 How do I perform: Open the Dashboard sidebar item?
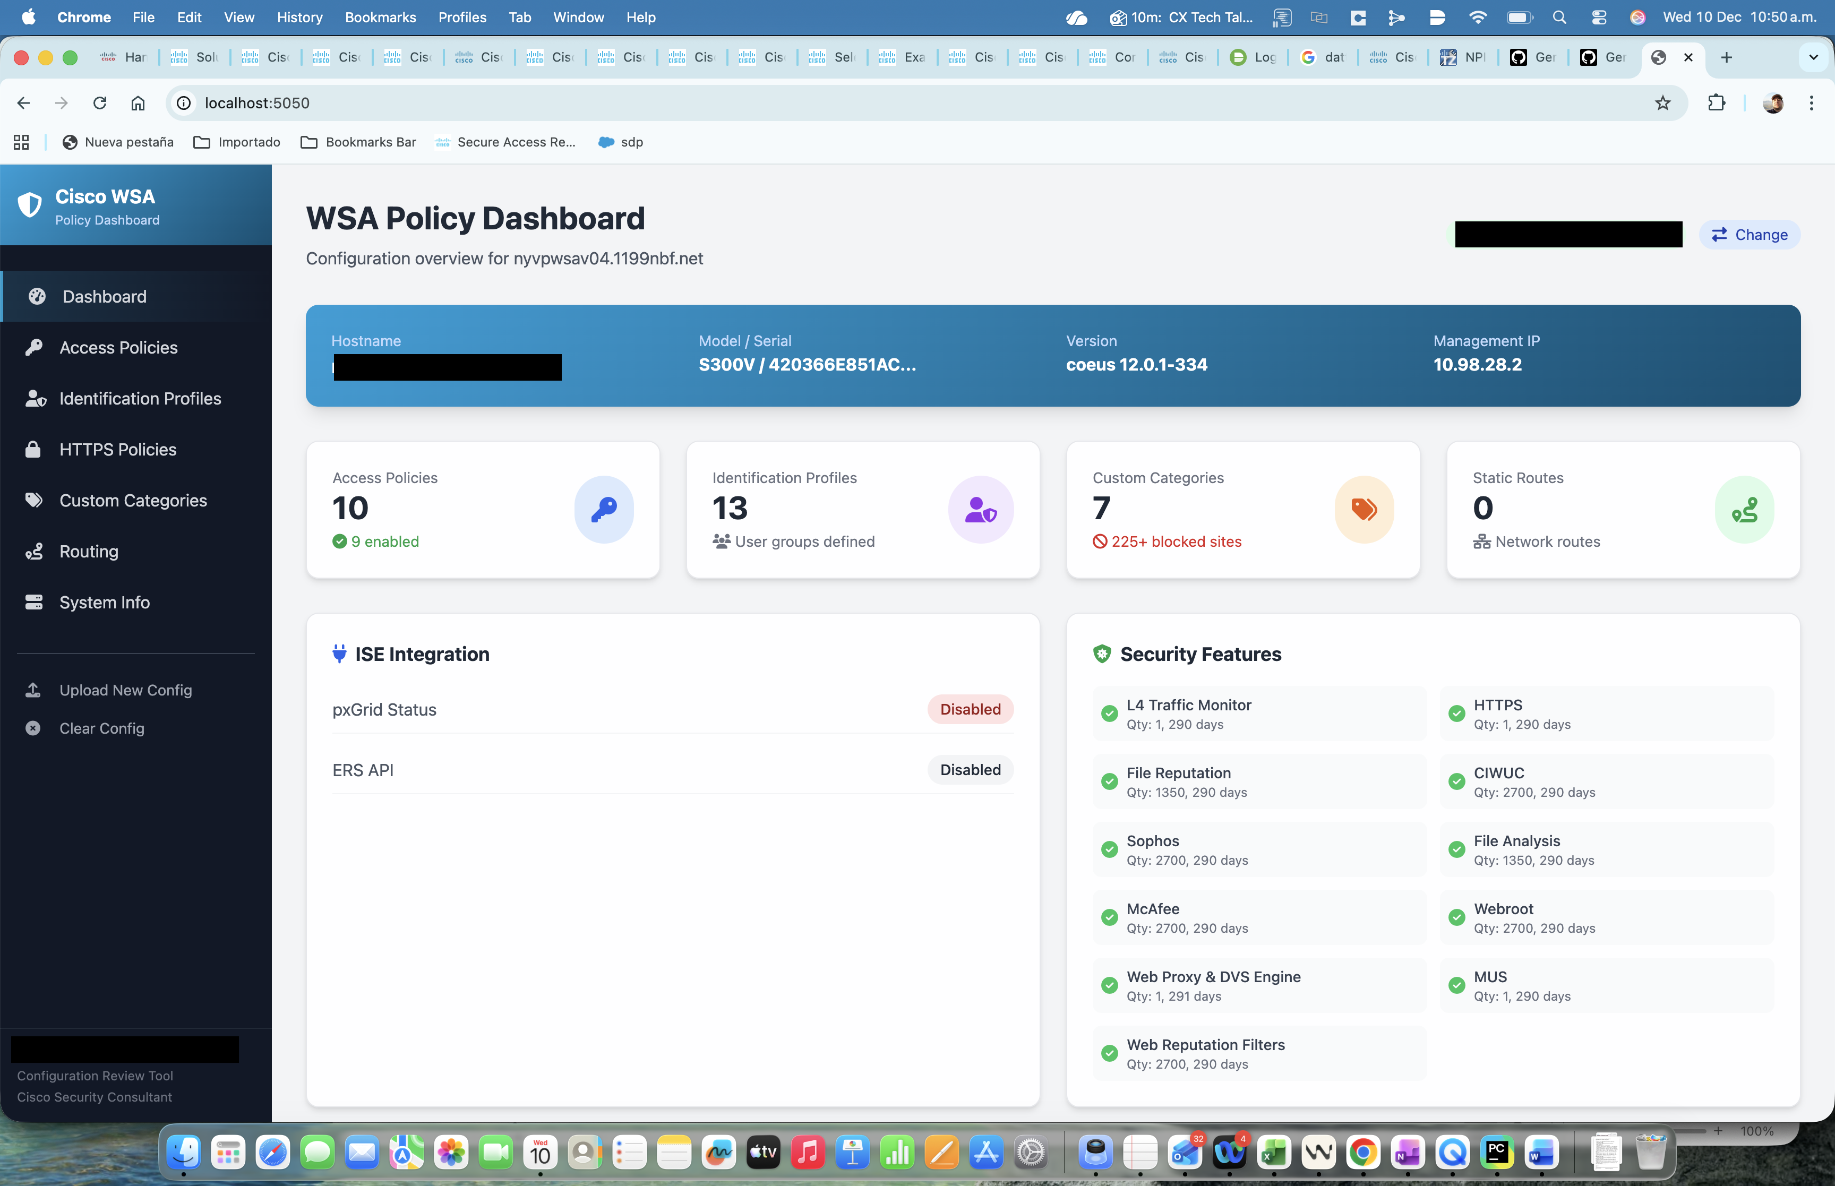[x=136, y=296]
